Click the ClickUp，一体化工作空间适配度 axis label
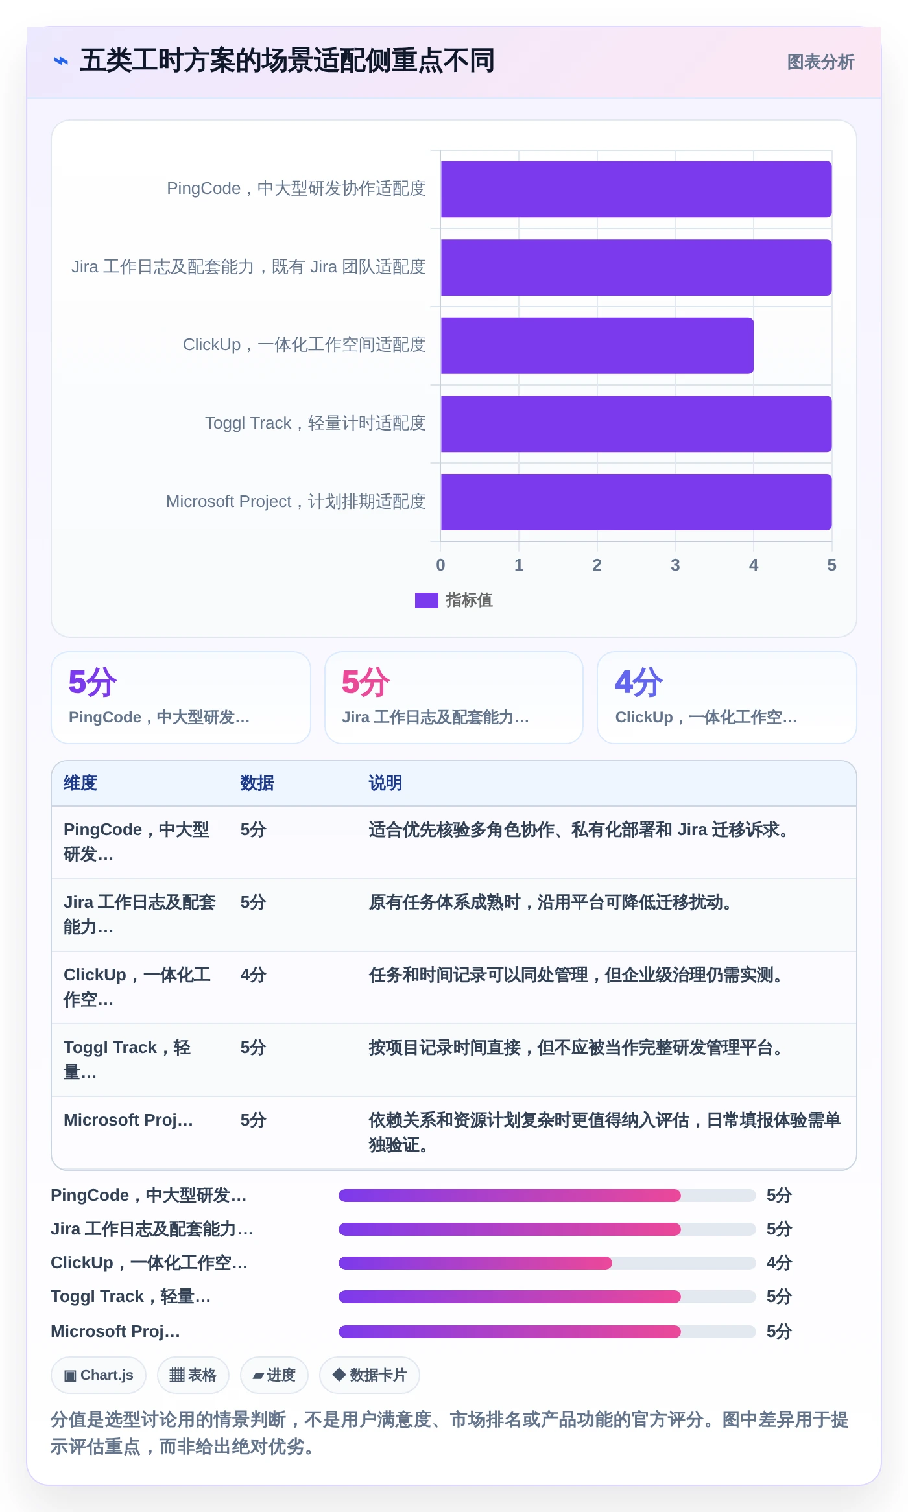The image size is (908, 1512). pos(304,345)
